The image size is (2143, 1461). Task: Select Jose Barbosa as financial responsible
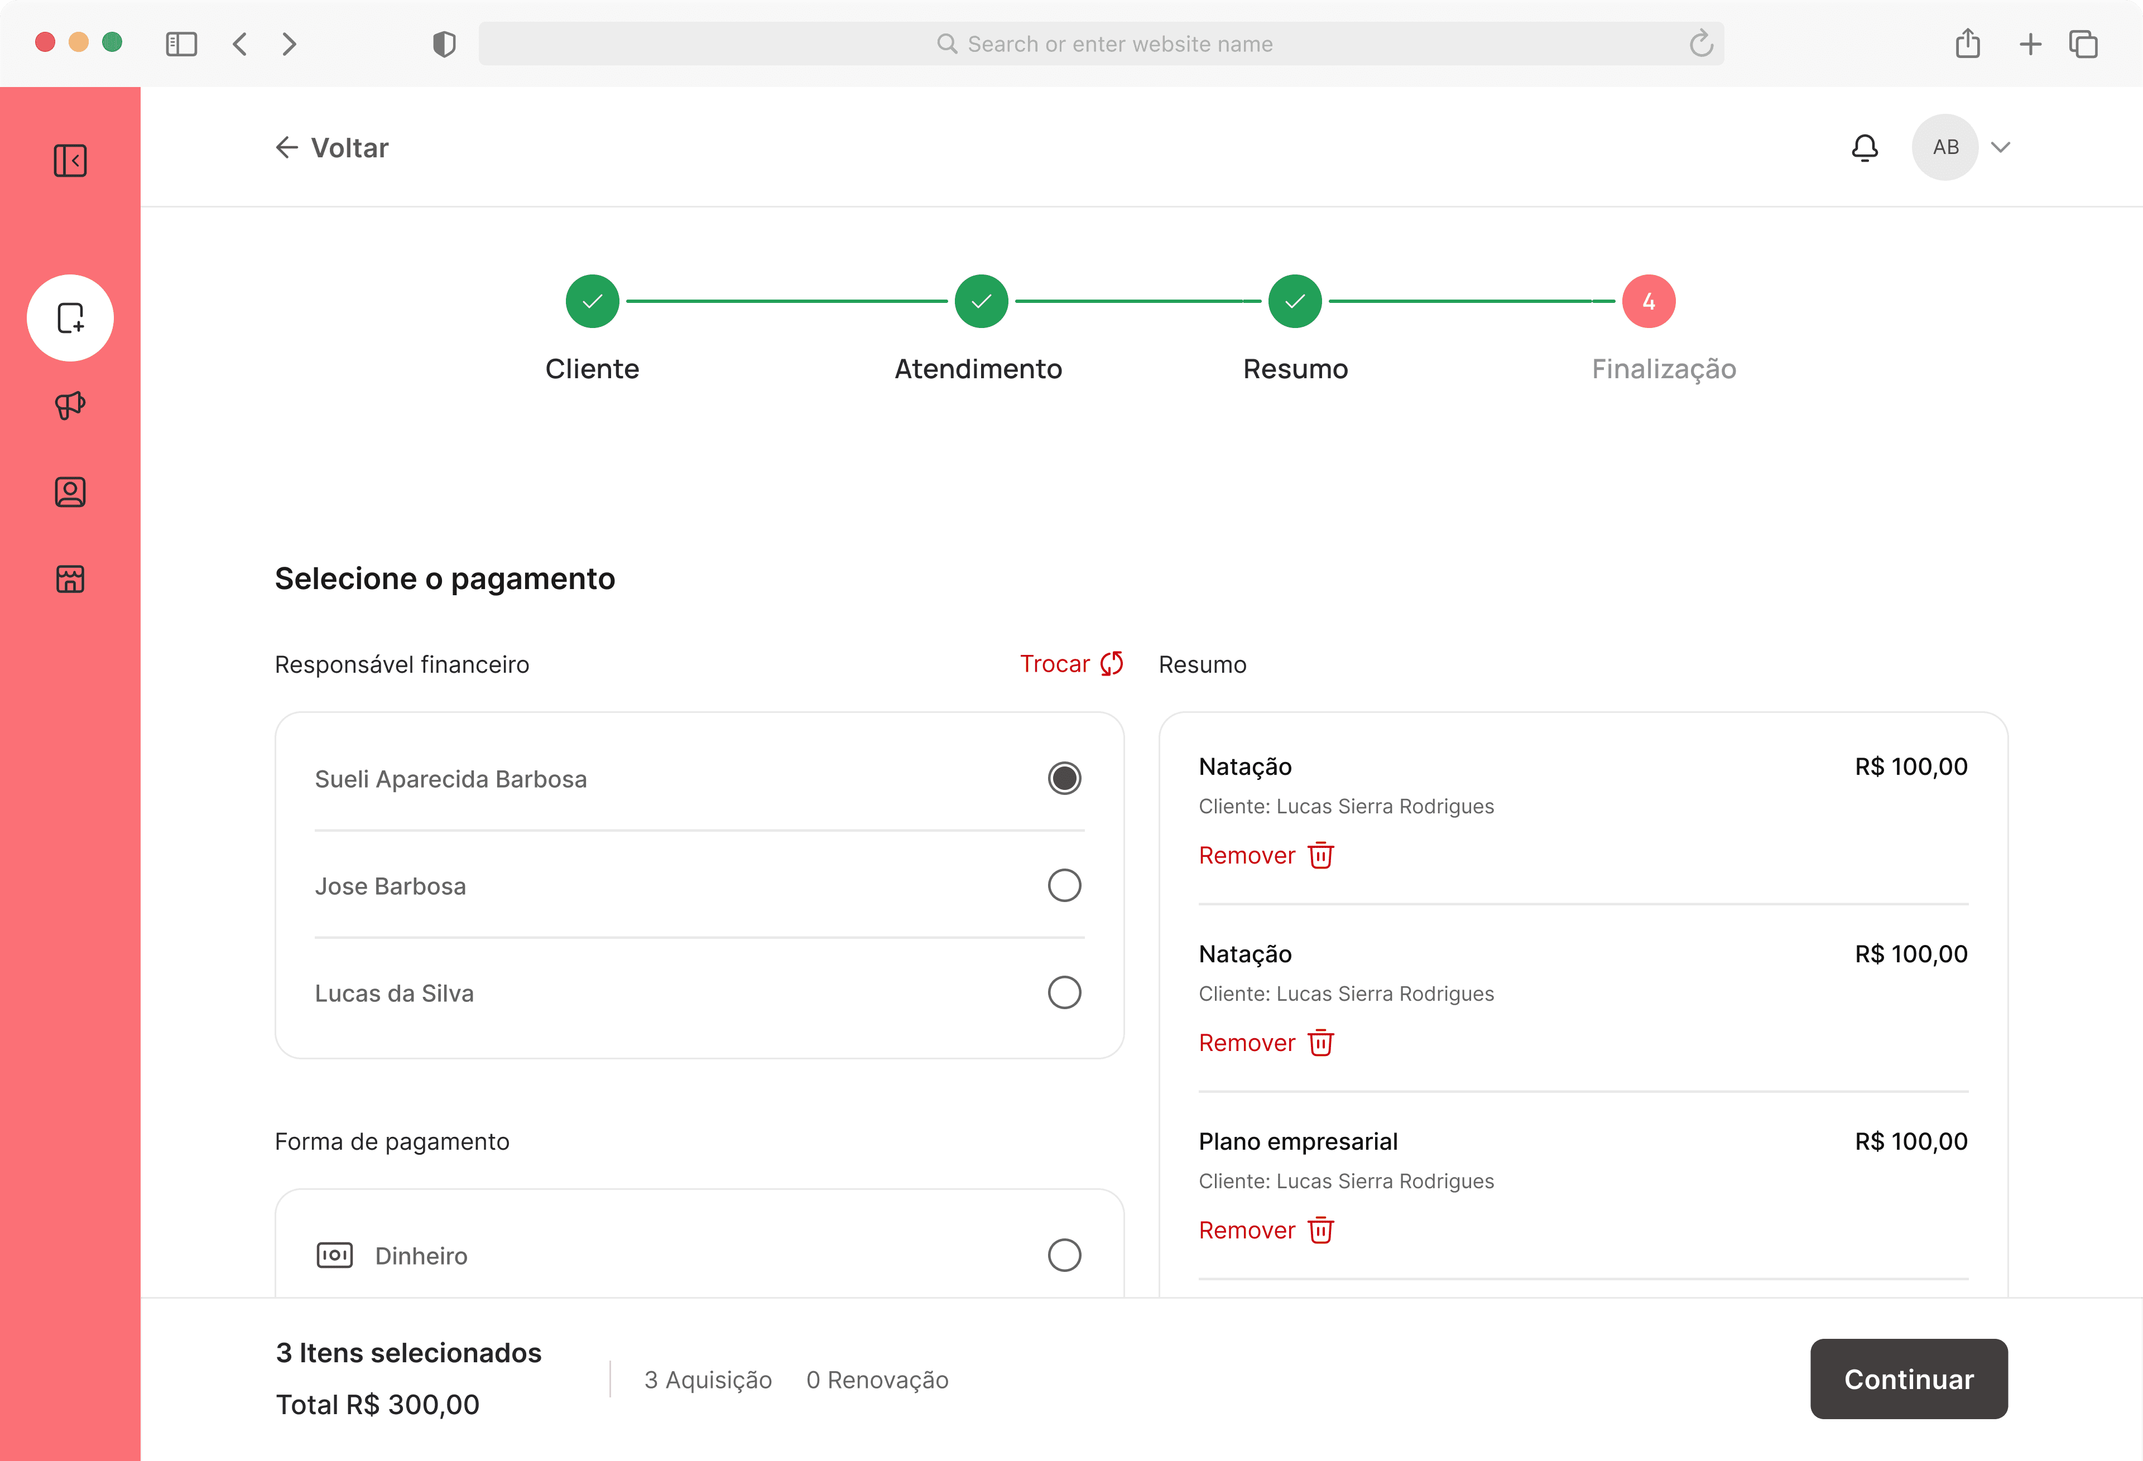tap(1064, 886)
